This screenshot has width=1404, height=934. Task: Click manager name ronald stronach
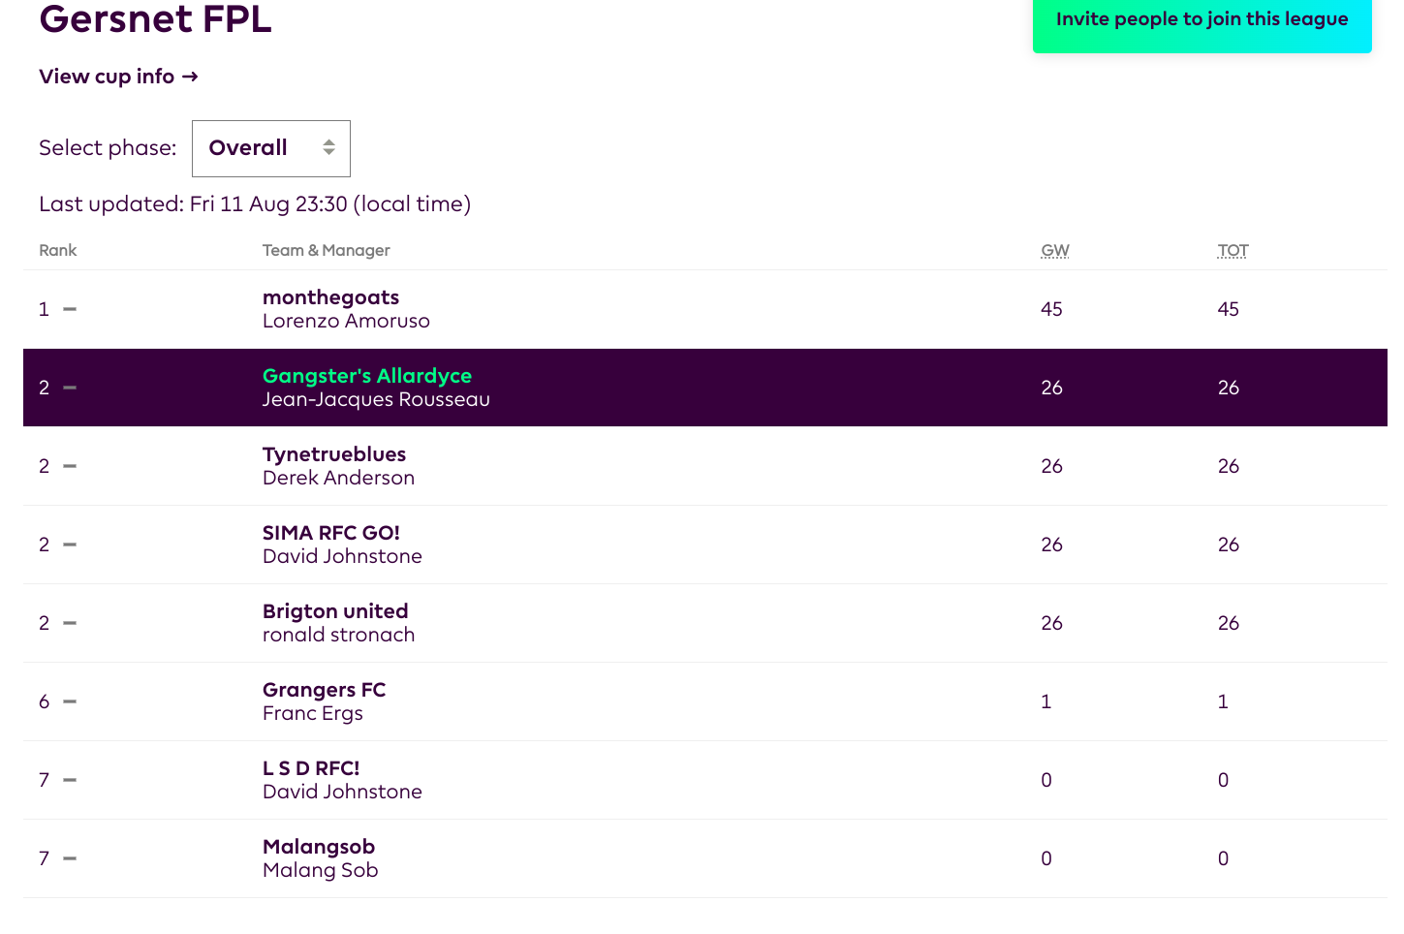pos(338,635)
